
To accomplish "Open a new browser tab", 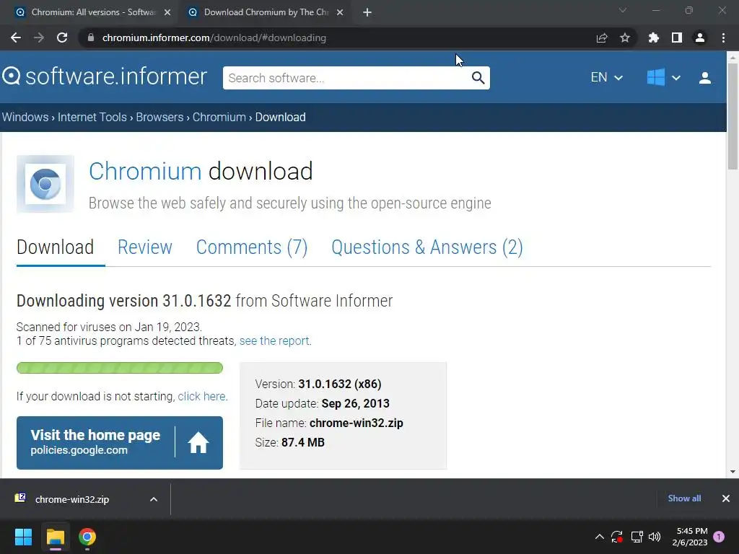I will tap(367, 12).
